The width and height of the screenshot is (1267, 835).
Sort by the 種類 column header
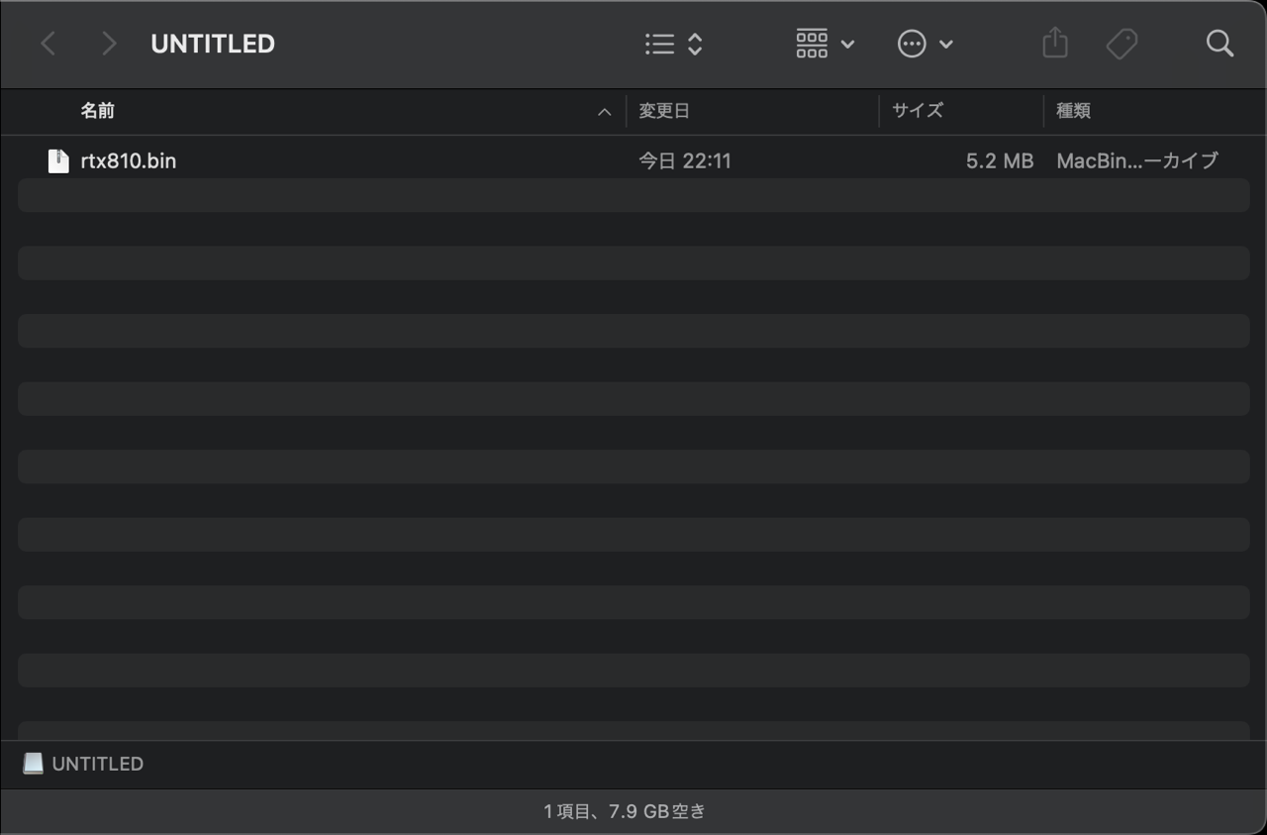tap(1073, 111)
